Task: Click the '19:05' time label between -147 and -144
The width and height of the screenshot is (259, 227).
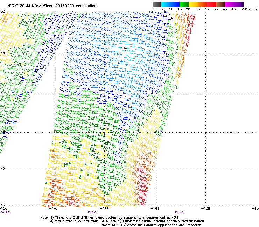Action: [x=92, y=212]
